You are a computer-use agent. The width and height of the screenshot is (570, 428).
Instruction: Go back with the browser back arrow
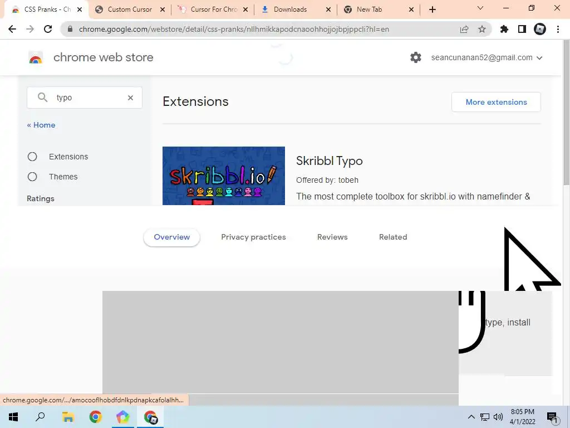click(12, 29)
